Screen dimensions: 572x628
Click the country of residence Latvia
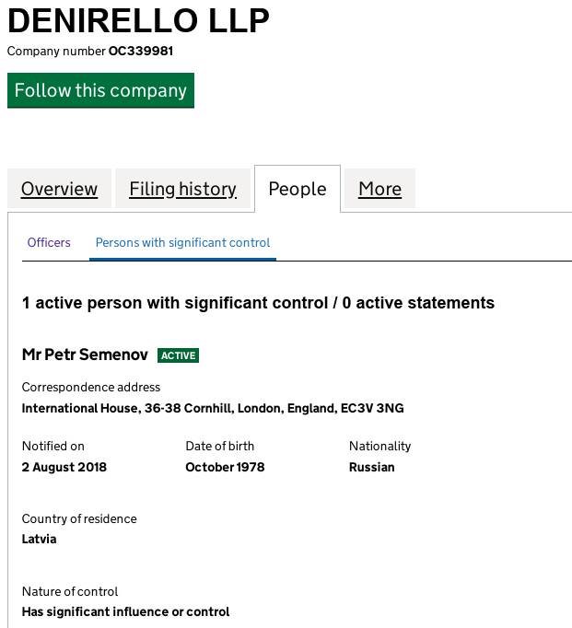(39, 539)
